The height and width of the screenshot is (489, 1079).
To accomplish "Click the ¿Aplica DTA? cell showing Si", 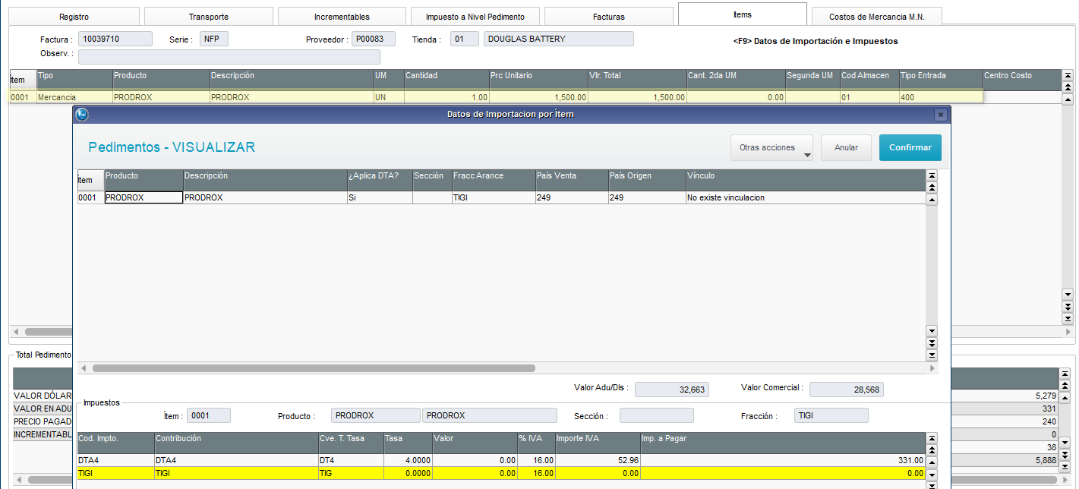I will (x=380, y=197).
